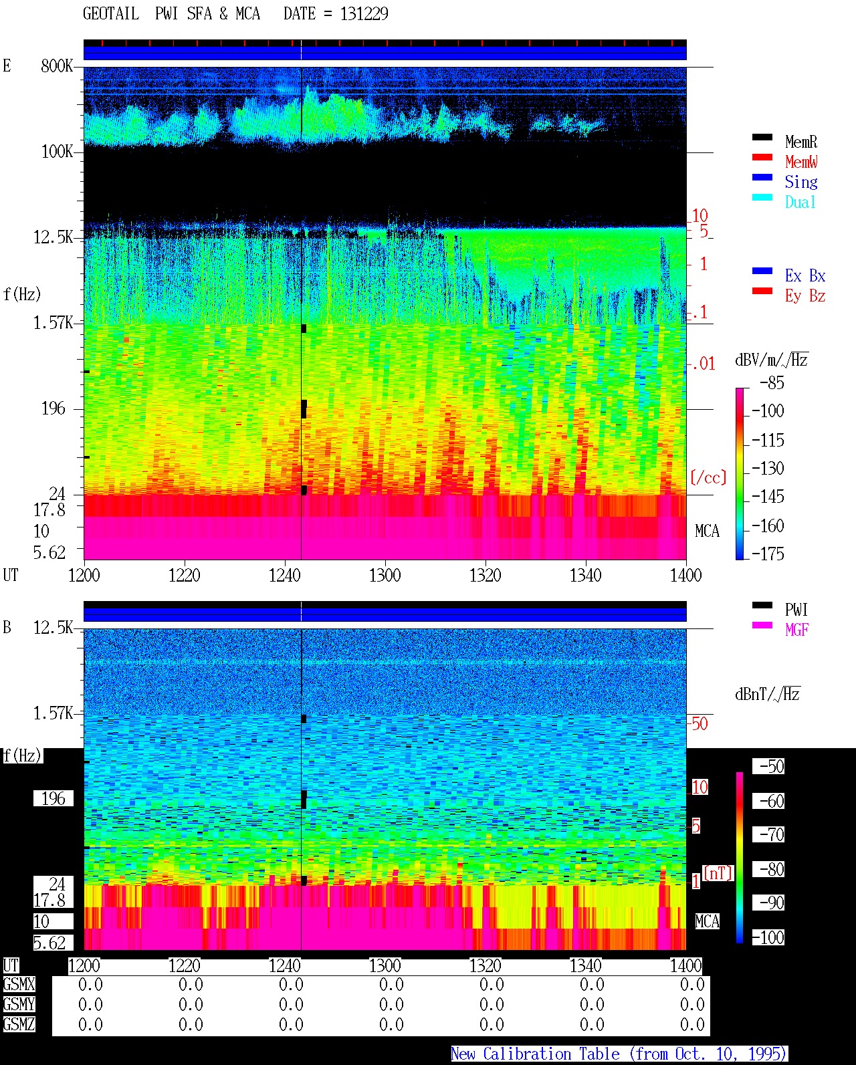Click the red MemW legend swatch

[762, 158]
